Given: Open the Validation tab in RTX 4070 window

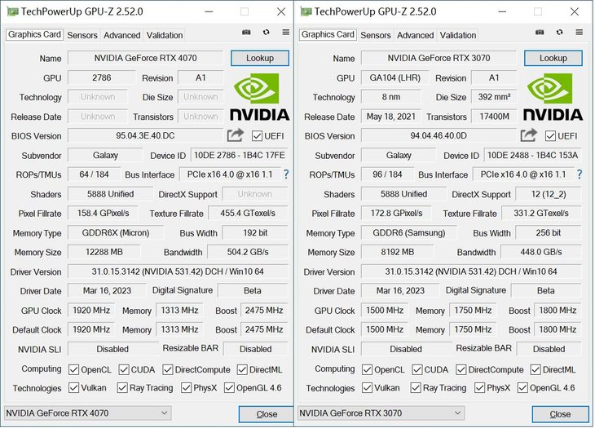Looking at the screenshot, I should click(x=165, y=35).
